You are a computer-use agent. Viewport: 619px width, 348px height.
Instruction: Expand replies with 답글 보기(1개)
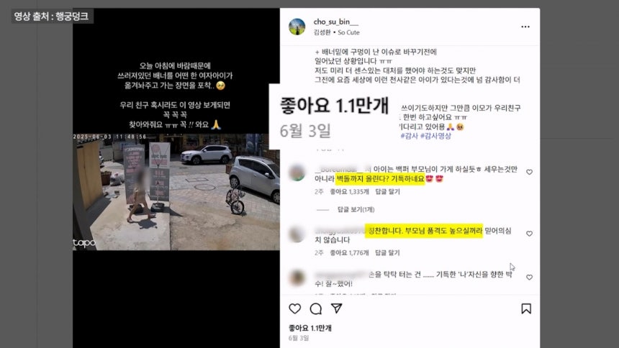(x=356, y=209)
